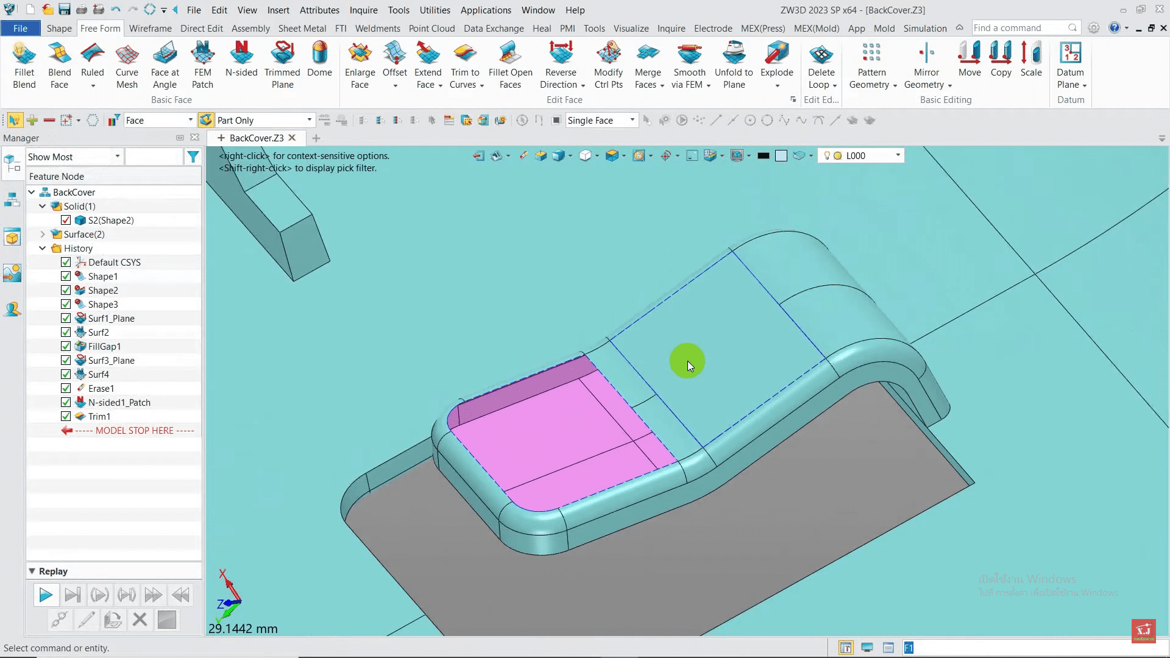
Task: Open the Single Face pick dropdown
Action: click(632, 120)
